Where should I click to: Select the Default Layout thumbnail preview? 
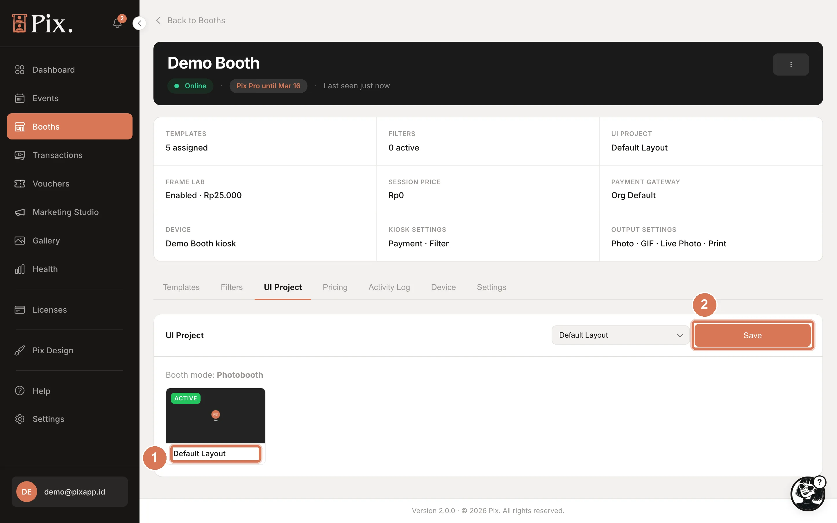[215, 416]
